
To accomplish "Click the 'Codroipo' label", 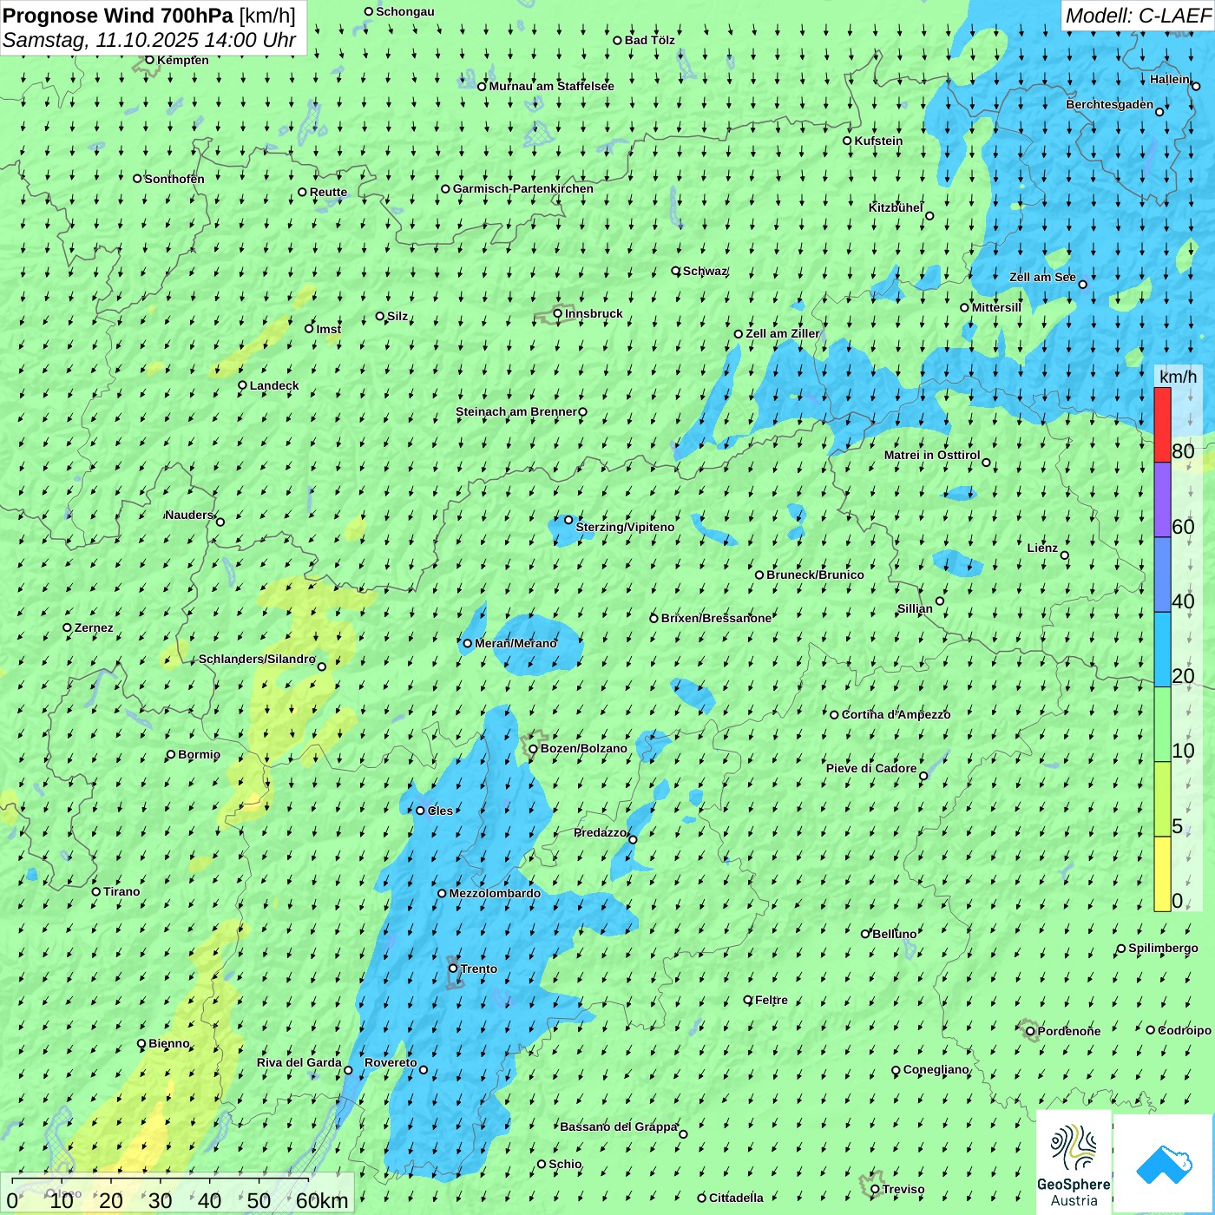I will point(1185,1030).
